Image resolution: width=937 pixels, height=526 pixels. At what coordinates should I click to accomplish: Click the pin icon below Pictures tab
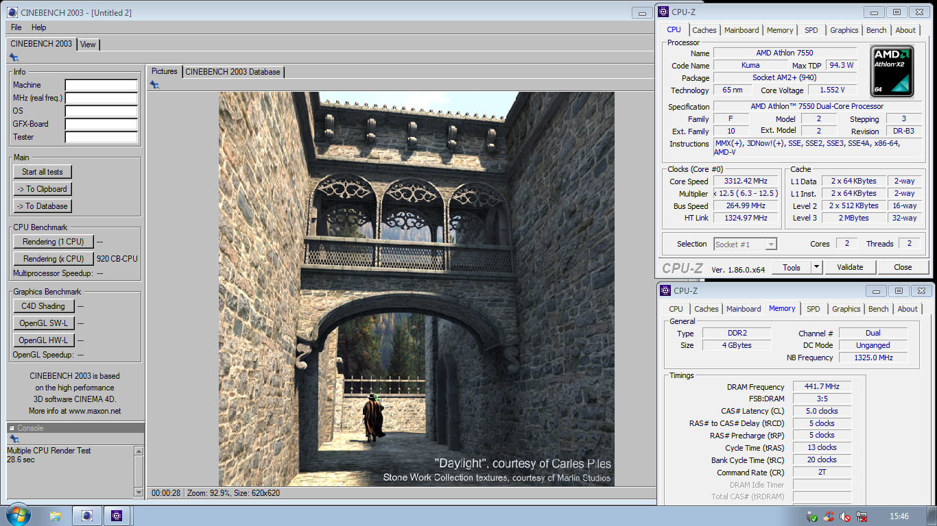click(x=154, y=85)
